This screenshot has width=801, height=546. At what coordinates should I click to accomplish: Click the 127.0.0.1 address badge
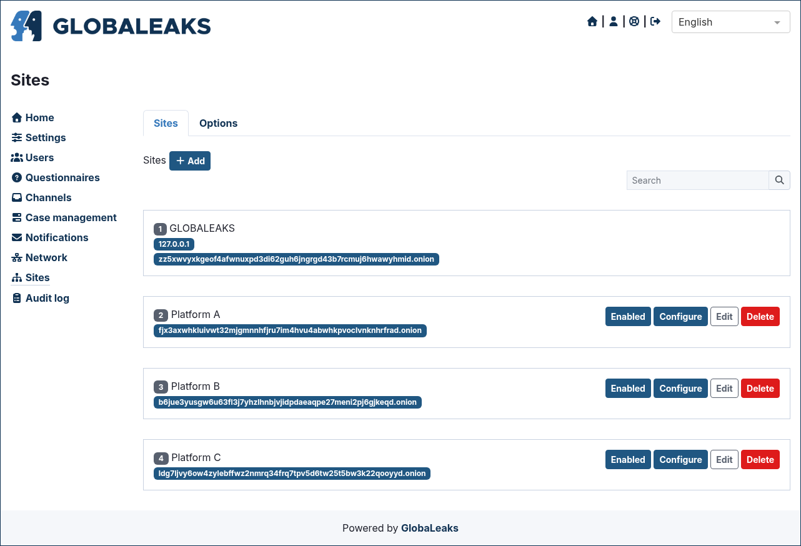(x=174, y=244)
